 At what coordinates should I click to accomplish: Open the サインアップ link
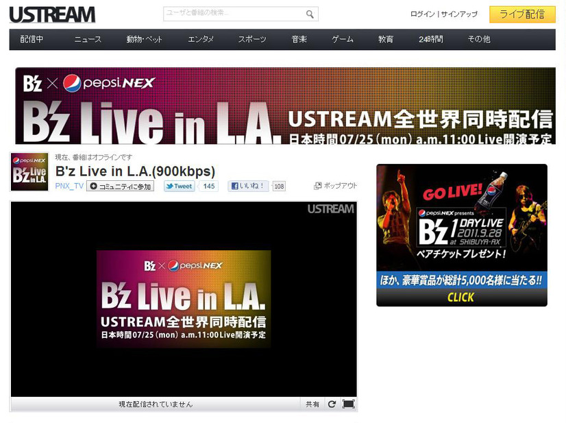coord(459,14)
